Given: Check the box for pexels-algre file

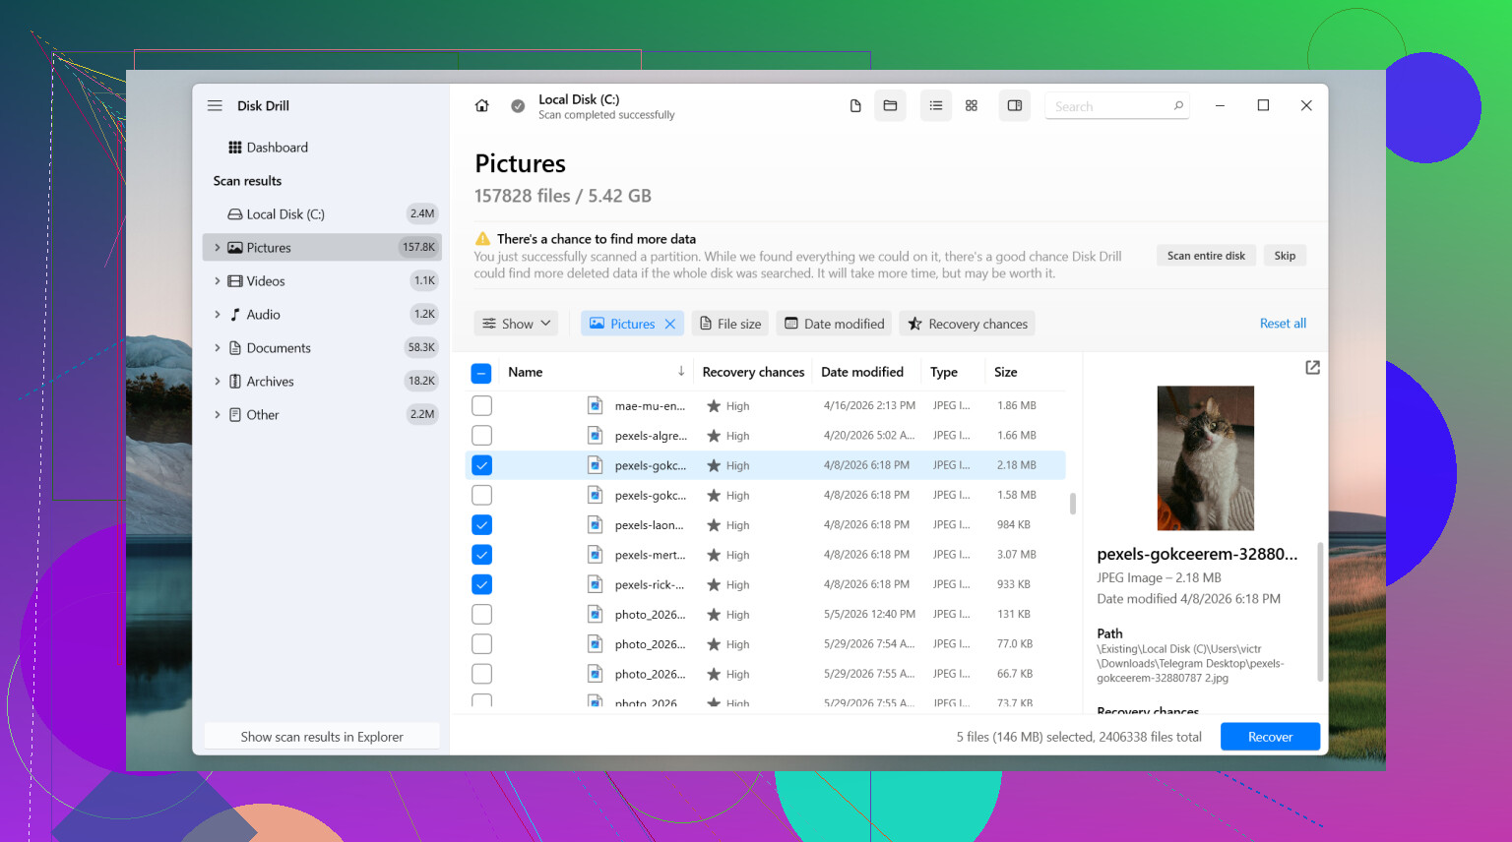Looking at the screenshot, I should pyautogui.click(x=481, y=435).
